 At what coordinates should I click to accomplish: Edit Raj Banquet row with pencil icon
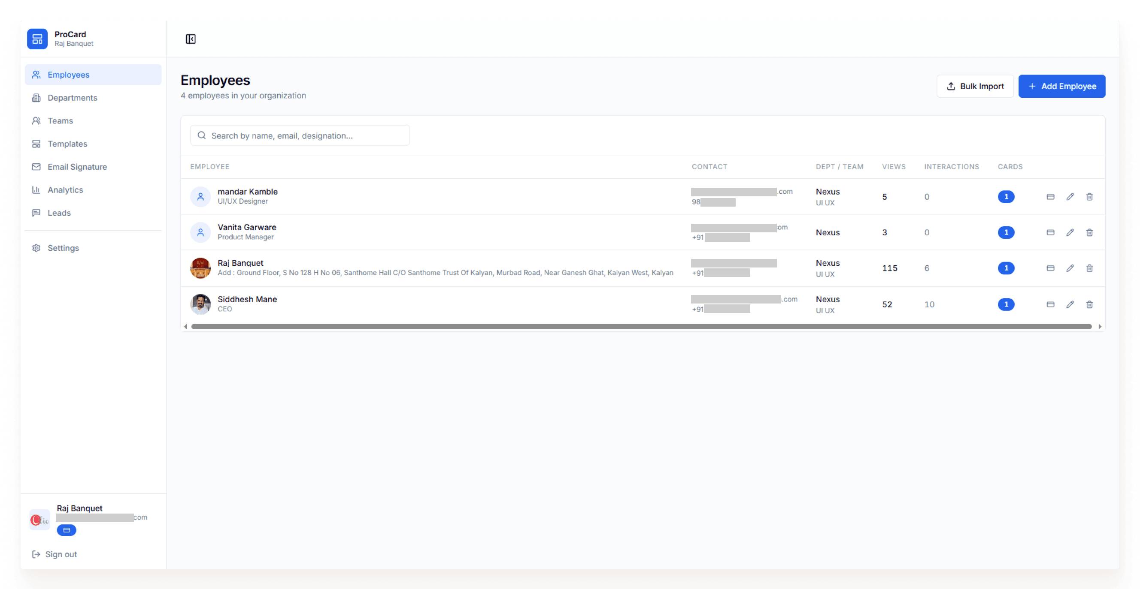click(x=1070, y=268)
